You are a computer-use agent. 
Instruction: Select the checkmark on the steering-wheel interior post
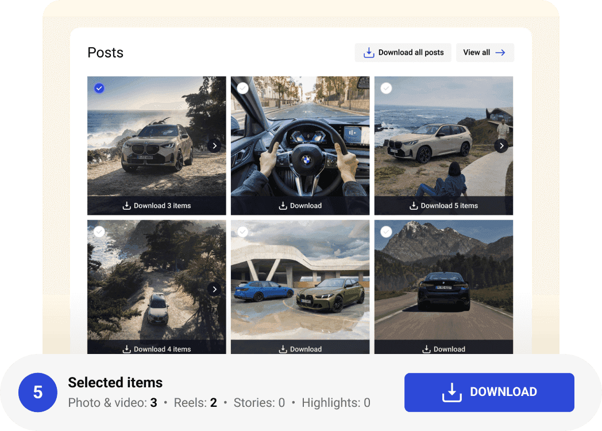242,88
